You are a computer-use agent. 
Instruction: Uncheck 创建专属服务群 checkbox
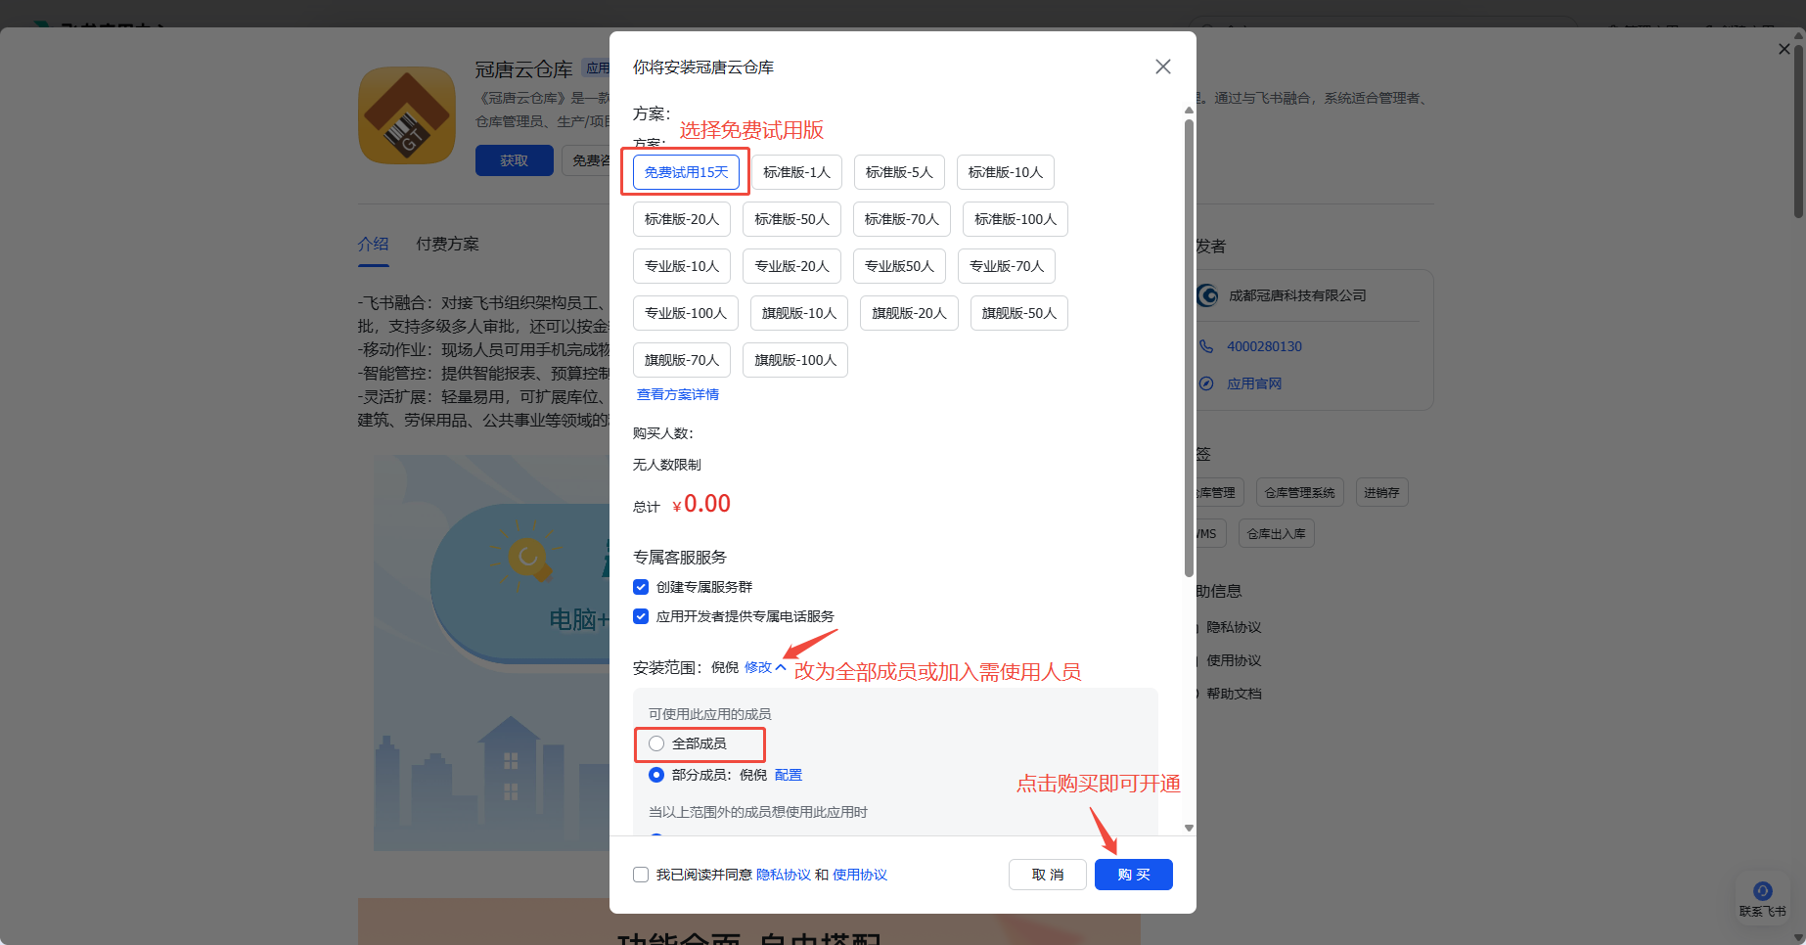641,587
